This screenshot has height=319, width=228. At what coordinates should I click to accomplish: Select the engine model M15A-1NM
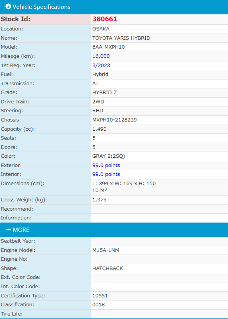(106, 250)
